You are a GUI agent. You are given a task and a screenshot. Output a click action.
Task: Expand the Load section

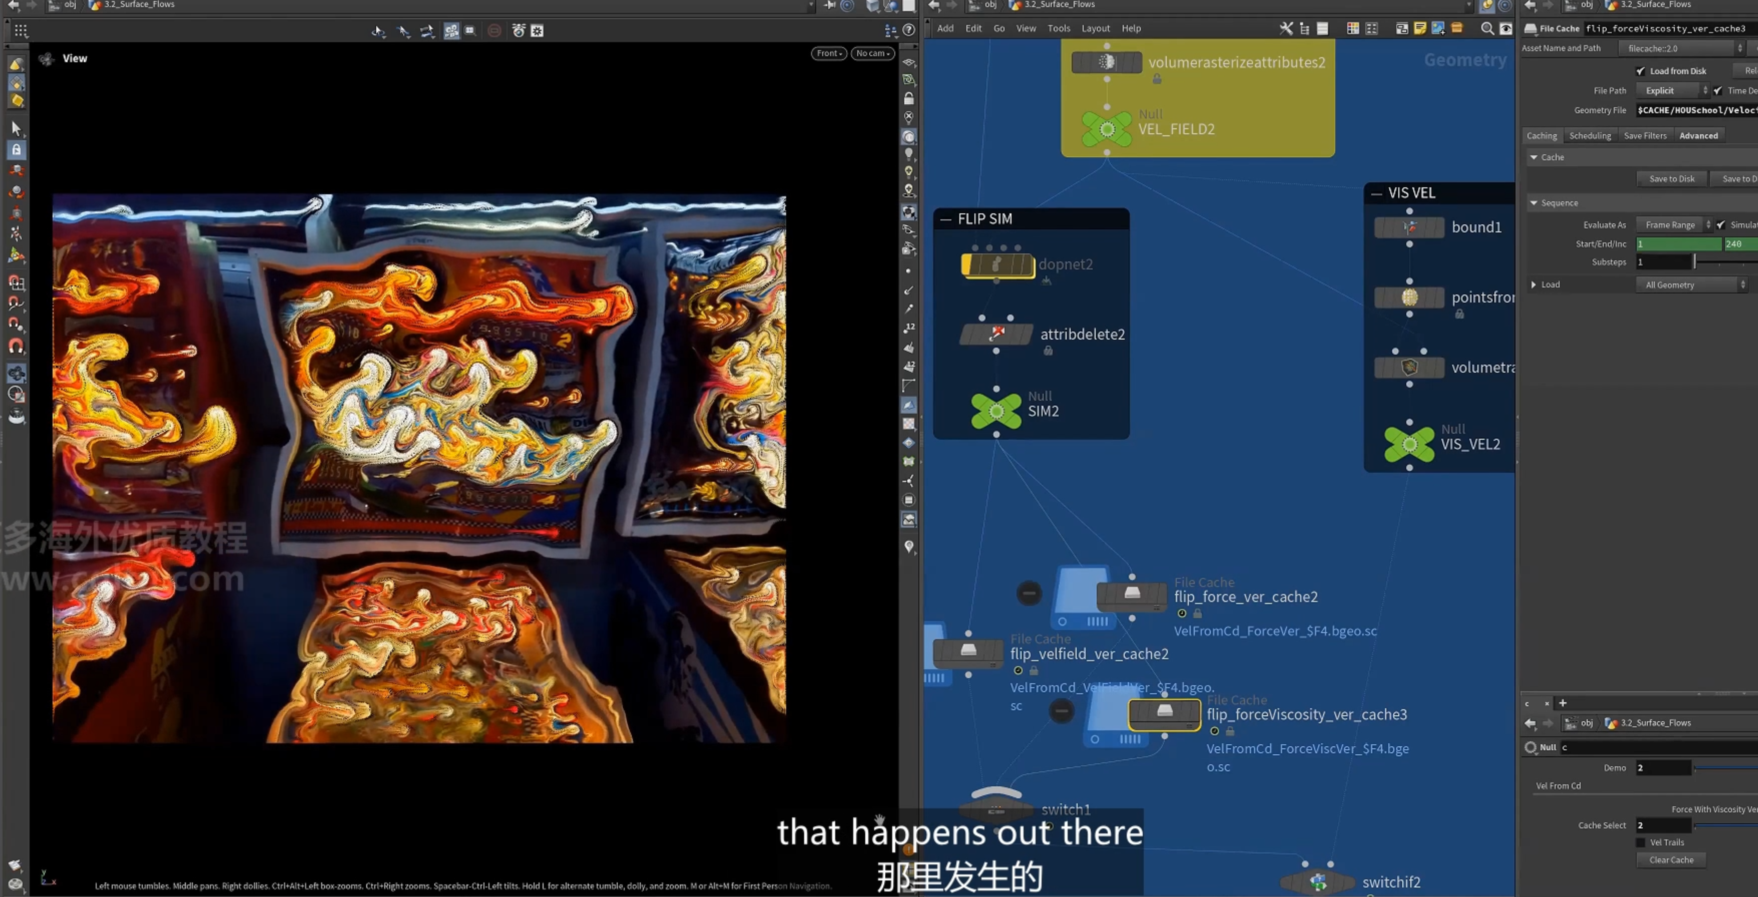[x=1534, y=285]
